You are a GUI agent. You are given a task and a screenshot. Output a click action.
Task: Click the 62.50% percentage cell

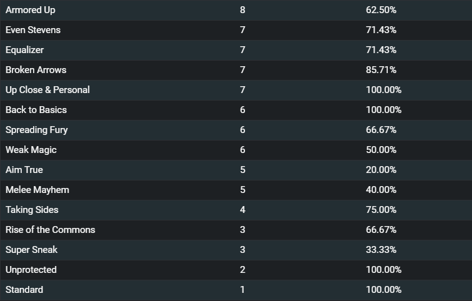(x=381, y=10)
